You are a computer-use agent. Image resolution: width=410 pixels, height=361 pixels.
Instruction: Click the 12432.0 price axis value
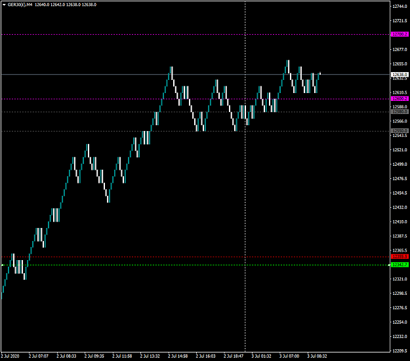(x=400, y=207)
